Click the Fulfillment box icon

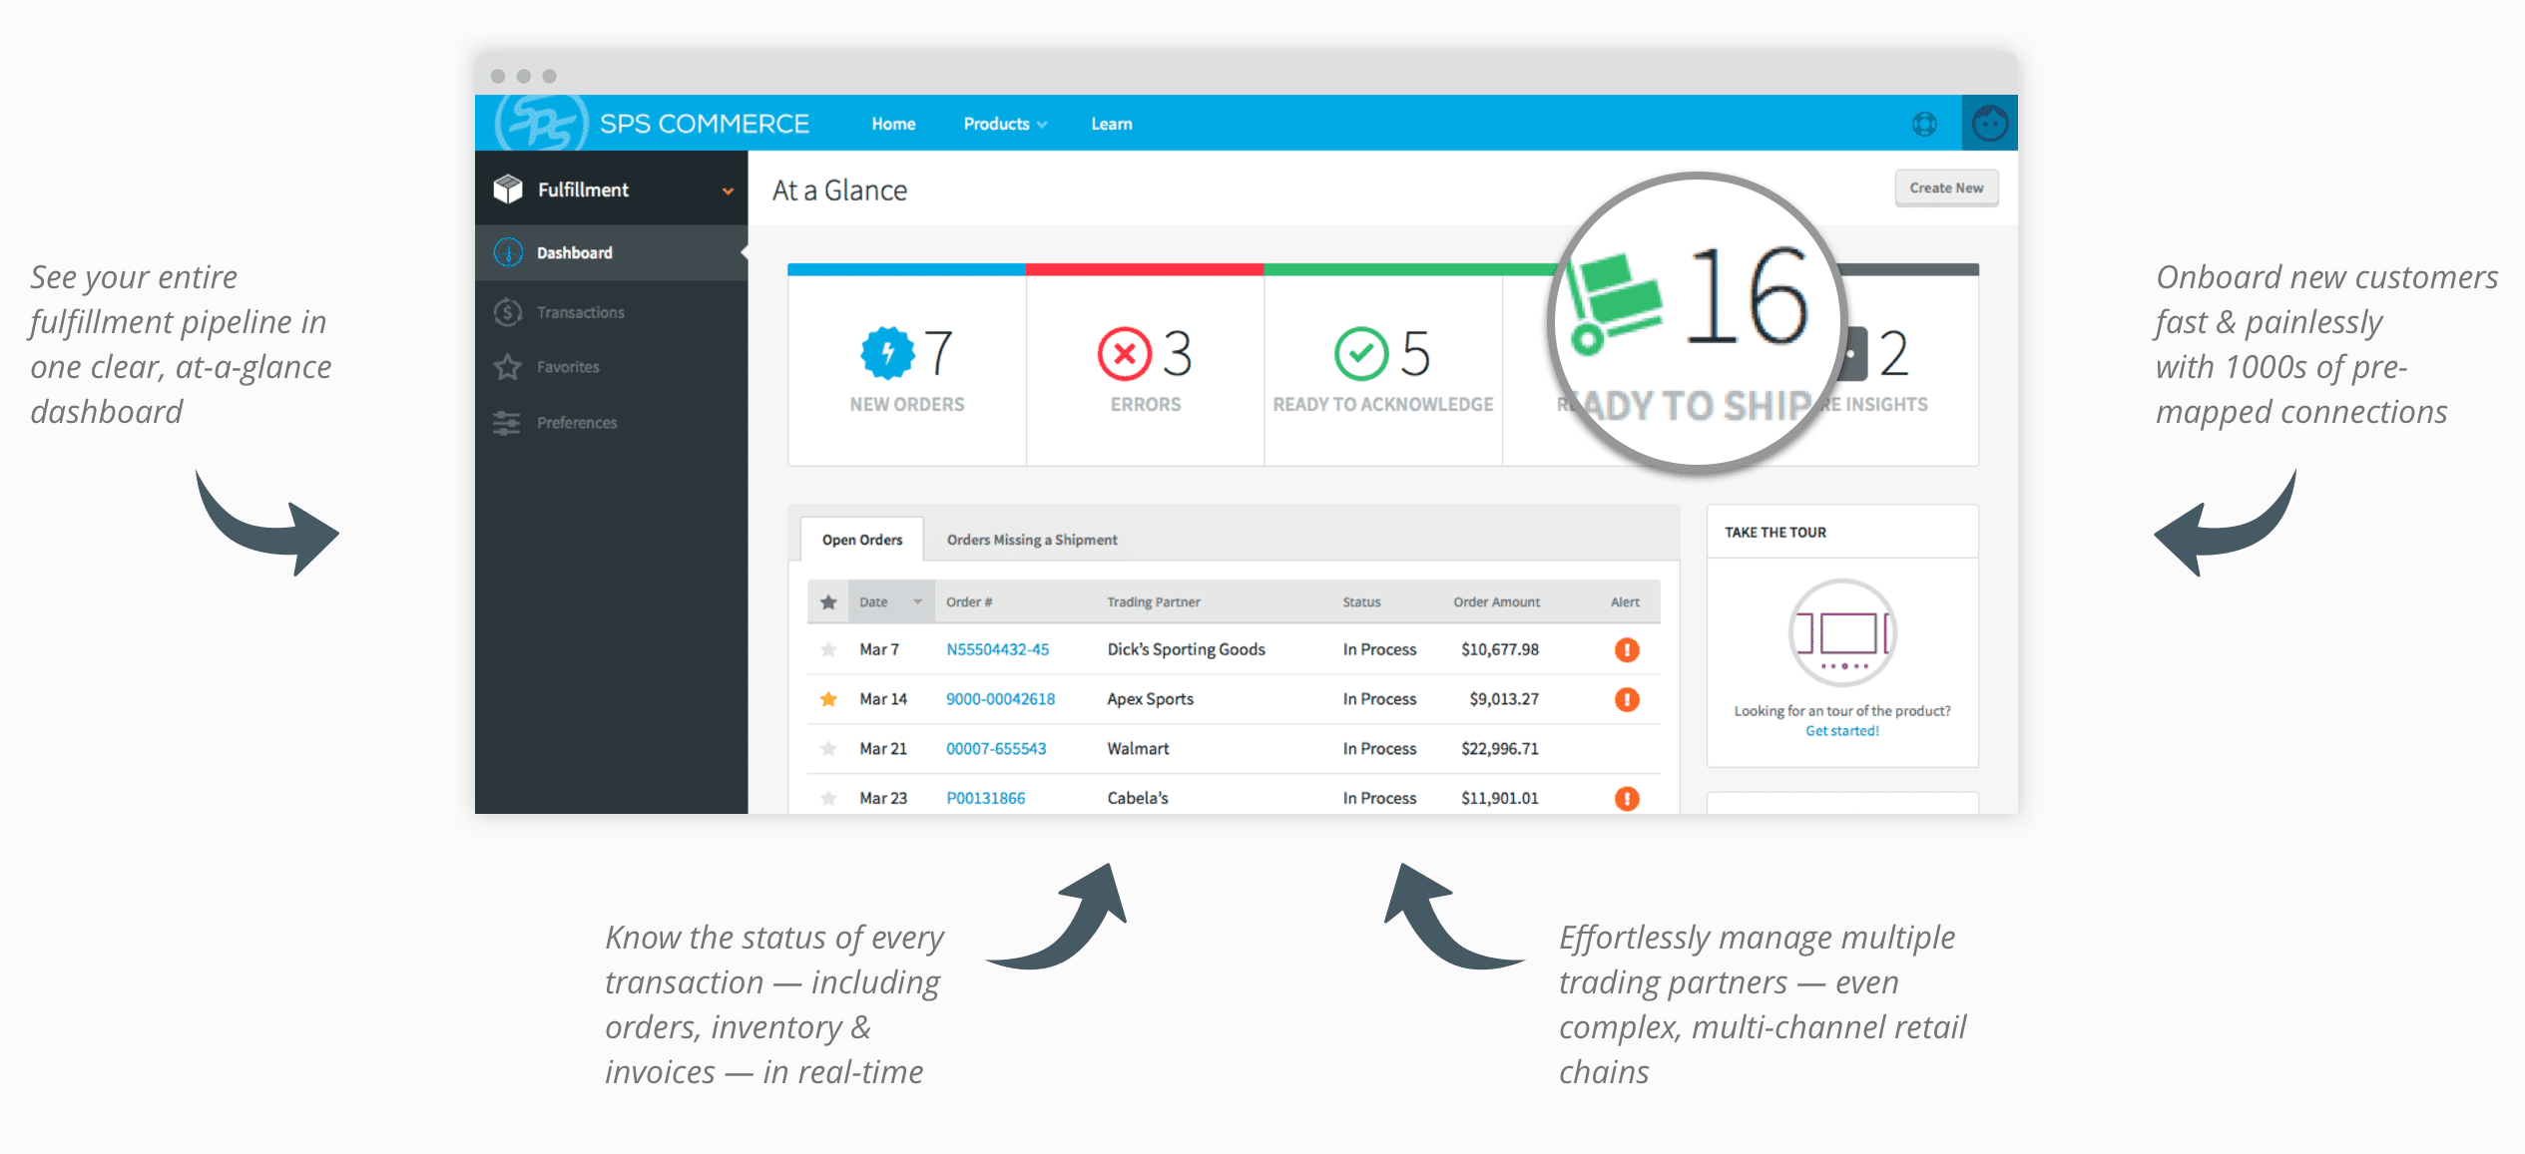pos(508,190)
